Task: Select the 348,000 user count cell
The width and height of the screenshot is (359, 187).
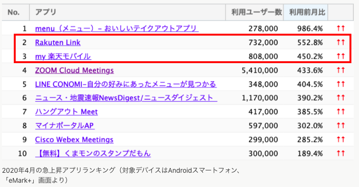Action: [x=263, y=84]
